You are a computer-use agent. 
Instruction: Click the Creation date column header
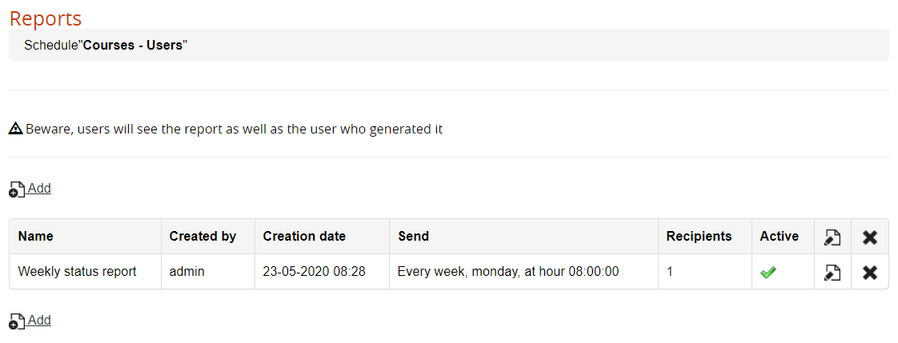pos(304,236)
